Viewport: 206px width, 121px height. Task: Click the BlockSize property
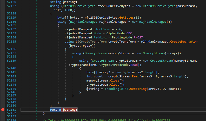(102, 29)
